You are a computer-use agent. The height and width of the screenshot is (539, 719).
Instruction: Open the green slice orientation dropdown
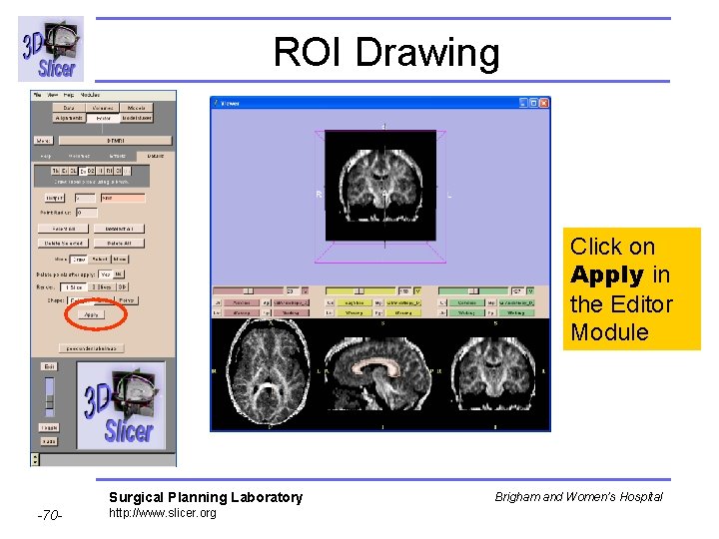click(466, 303)
